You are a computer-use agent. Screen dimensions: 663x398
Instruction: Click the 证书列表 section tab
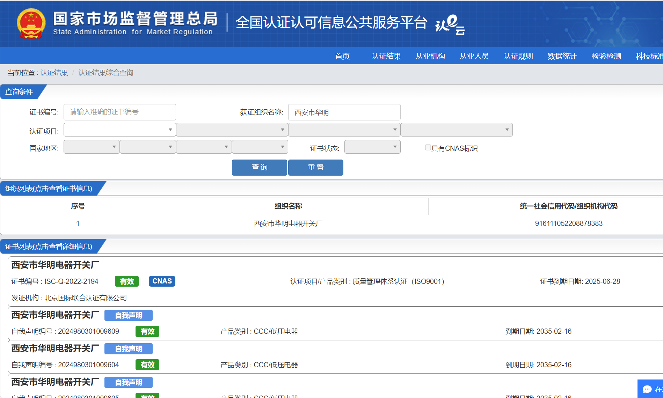coord(49,246)
